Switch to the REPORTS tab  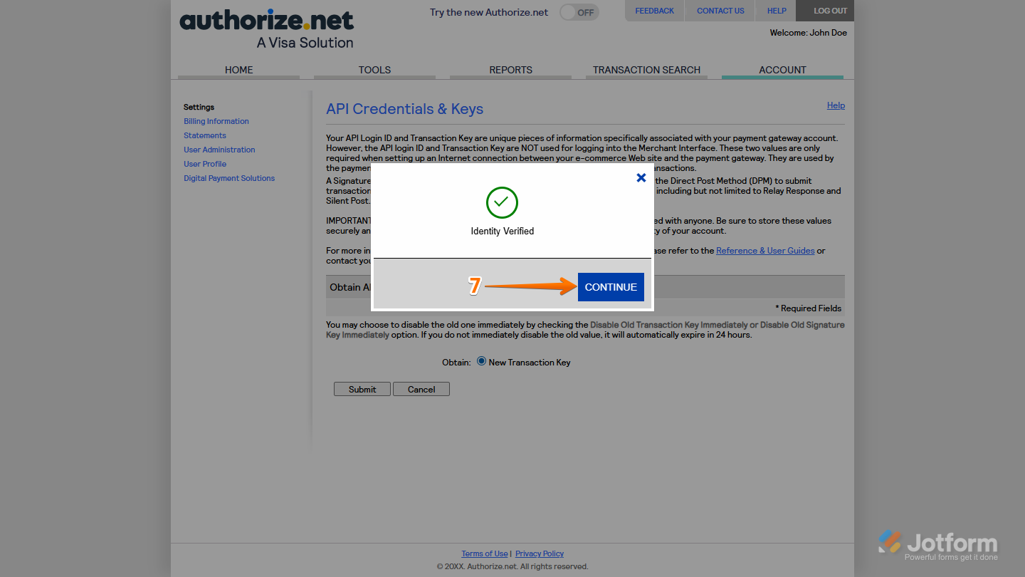[x=510, y=70]
